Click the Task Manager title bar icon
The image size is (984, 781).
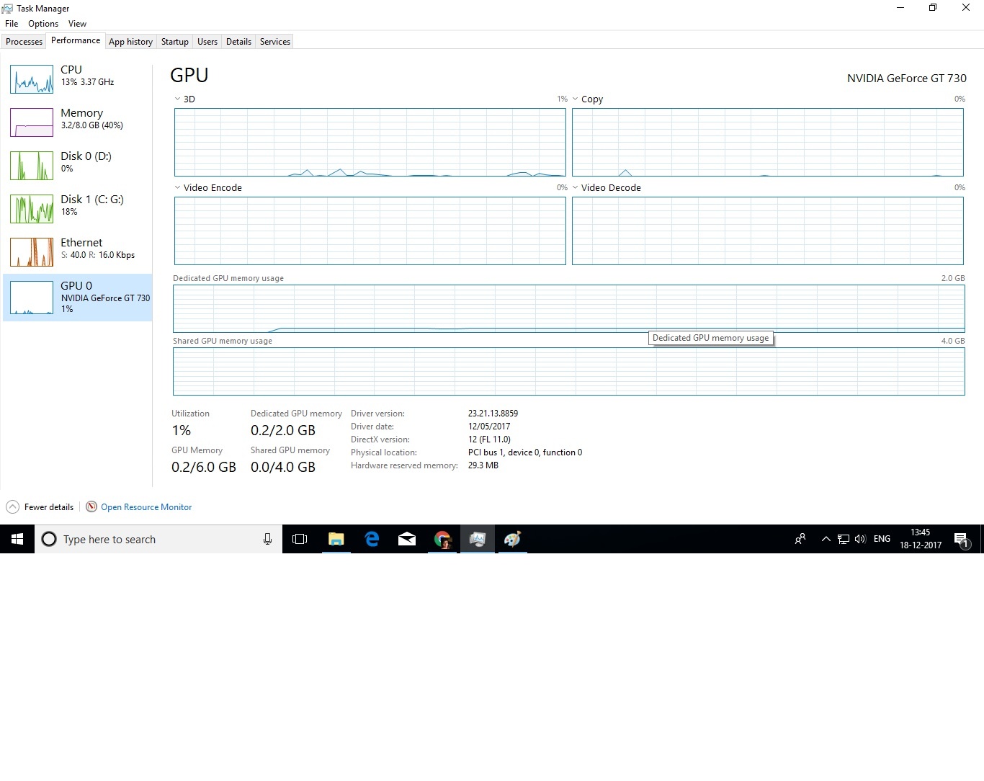(8, 8)
